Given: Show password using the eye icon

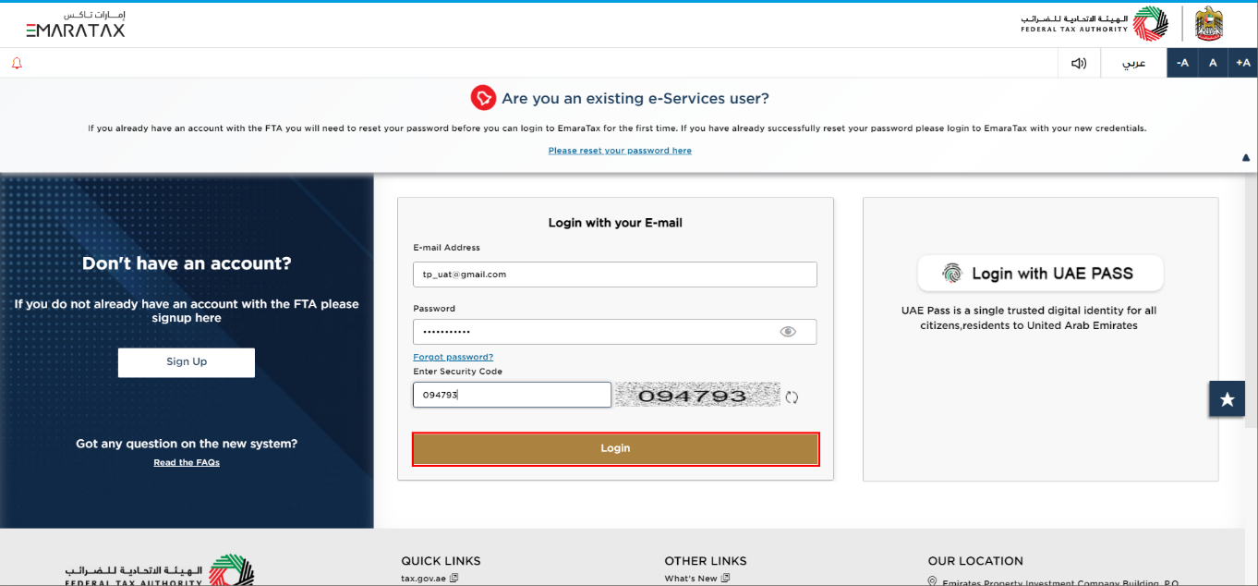Looking at the screenshot, I should click(x=788, y=332).
